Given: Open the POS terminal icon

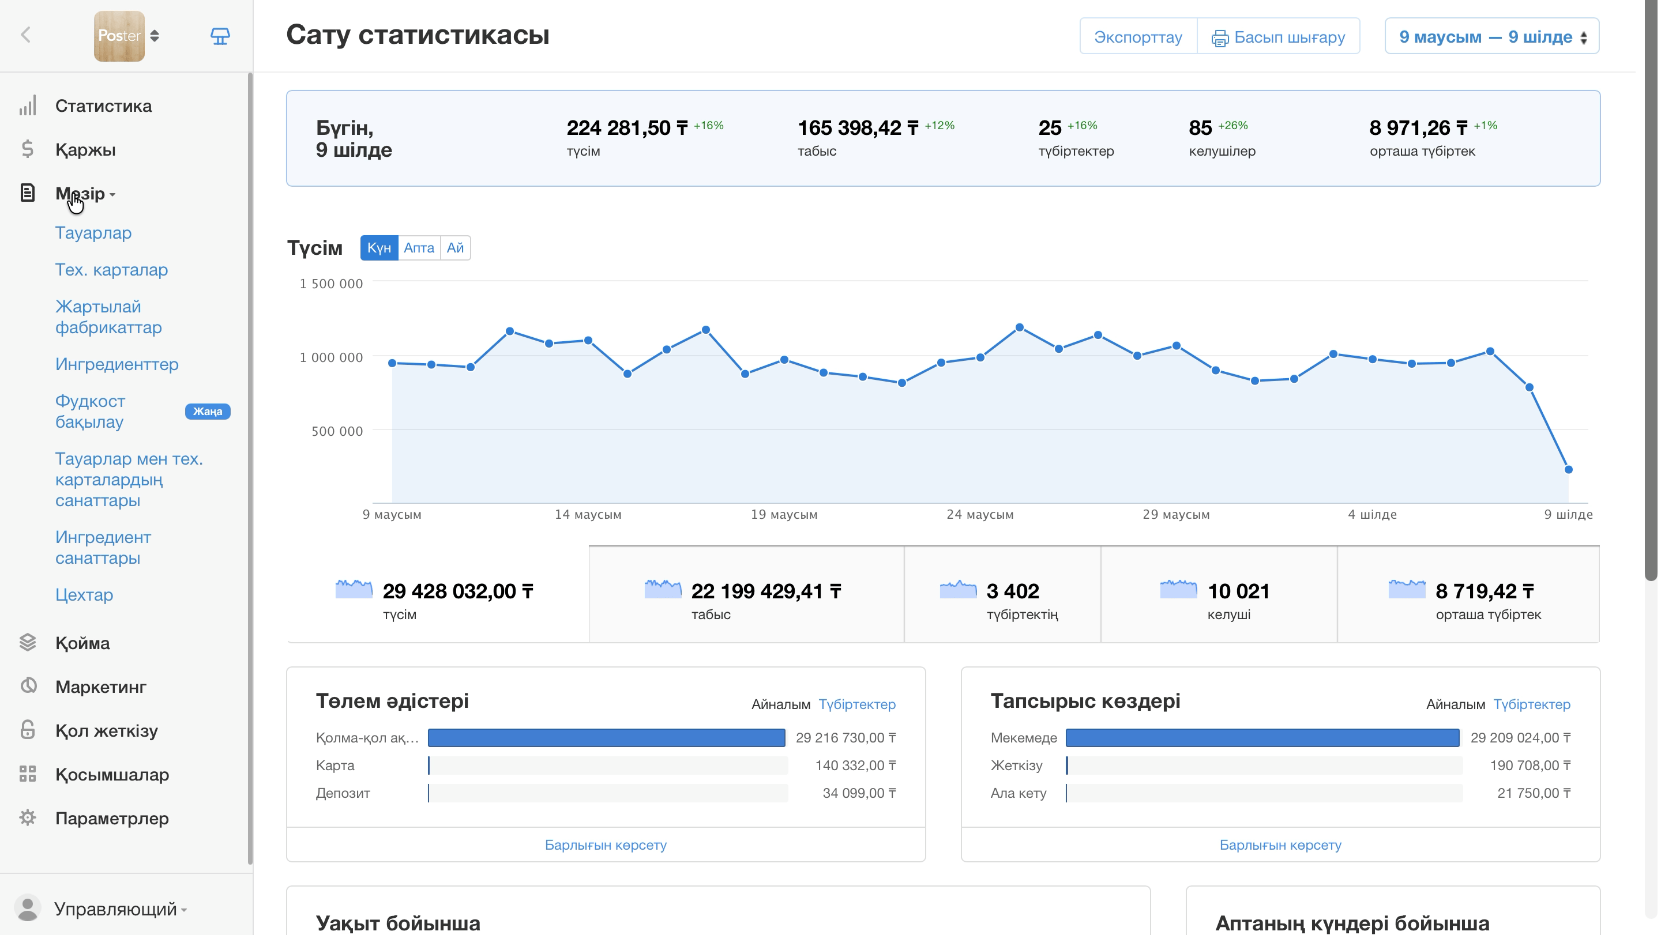Looking at the screenshot, I should (x=220, y=36).
